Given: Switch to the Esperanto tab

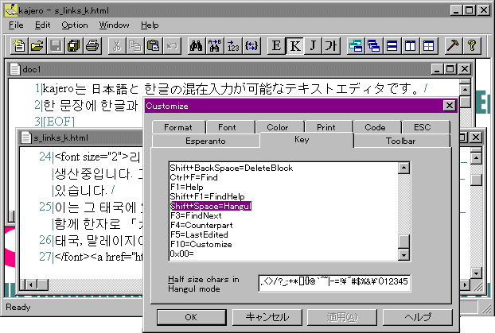Looking at the screenshot, I should pyautogui.click(x=205, y=141).
